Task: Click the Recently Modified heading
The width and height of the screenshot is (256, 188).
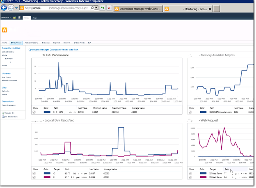Action: (11, 48)
